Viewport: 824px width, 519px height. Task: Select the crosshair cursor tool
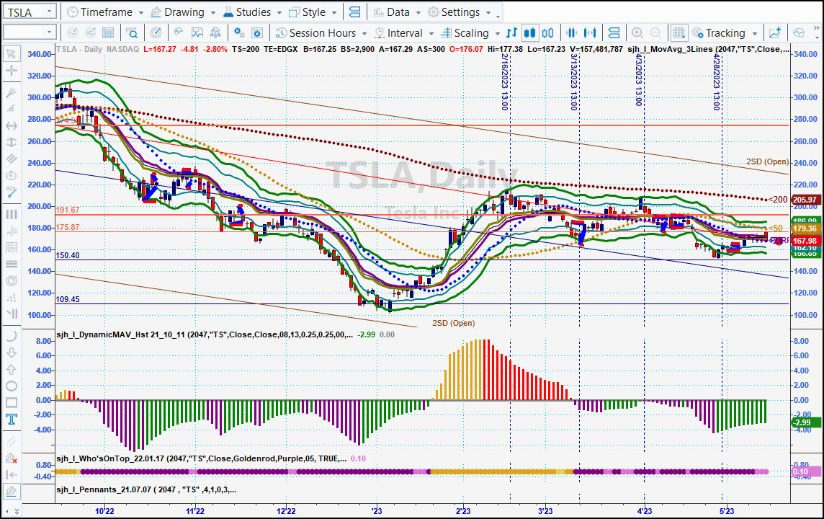pyautogui.click(x=11, y=71)
